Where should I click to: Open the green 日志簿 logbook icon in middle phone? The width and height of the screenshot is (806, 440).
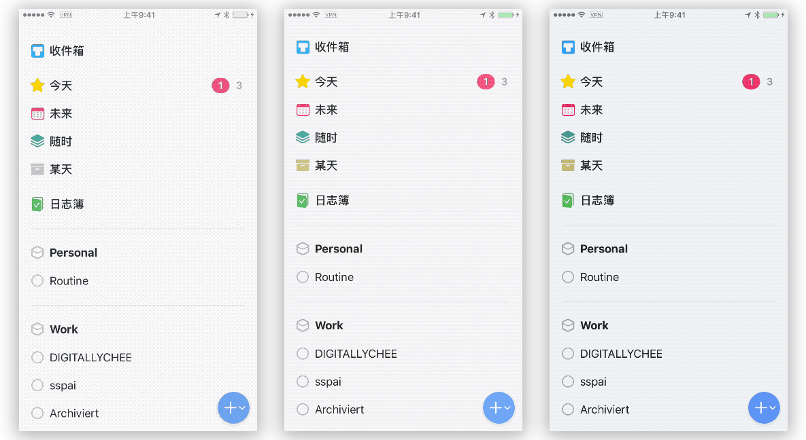[303, 200]
